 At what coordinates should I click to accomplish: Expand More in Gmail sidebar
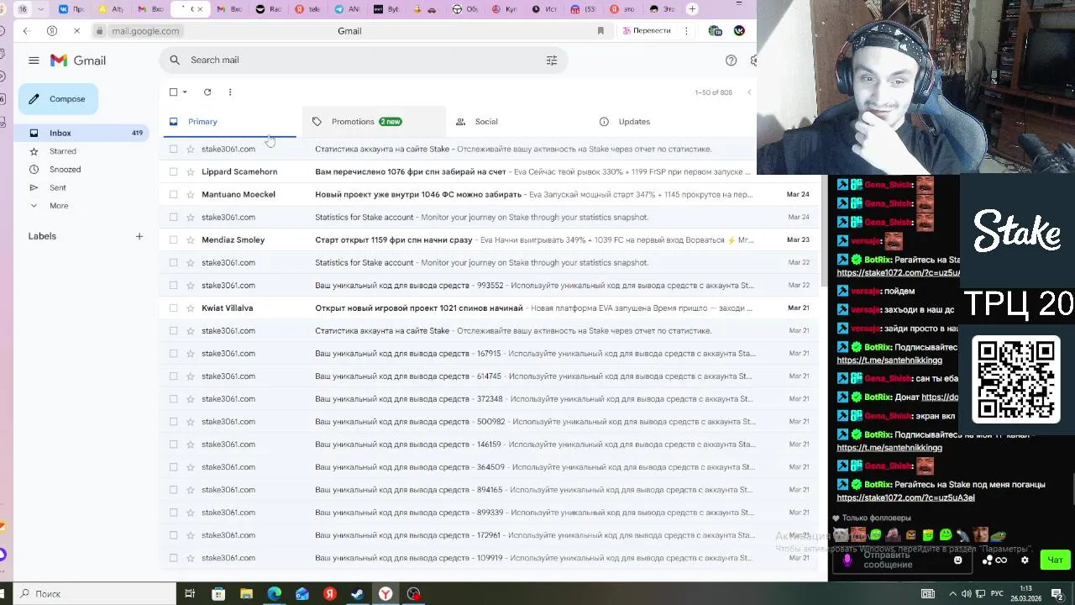[59, 206]
